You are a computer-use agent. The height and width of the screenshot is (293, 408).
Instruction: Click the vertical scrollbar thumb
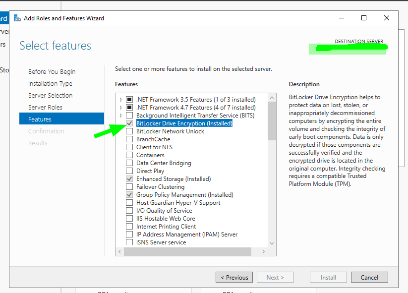tap(272, 121)
